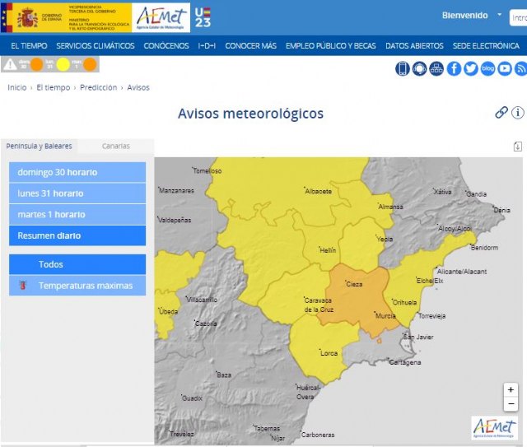This screenshot has height=447, width=527.
Task: Open the AEMET Facebook page icon
Action: point(454,68)
